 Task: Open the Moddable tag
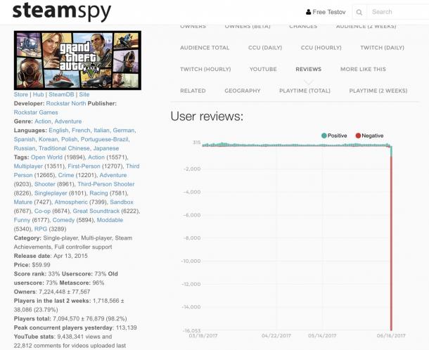tap(110, 220)
